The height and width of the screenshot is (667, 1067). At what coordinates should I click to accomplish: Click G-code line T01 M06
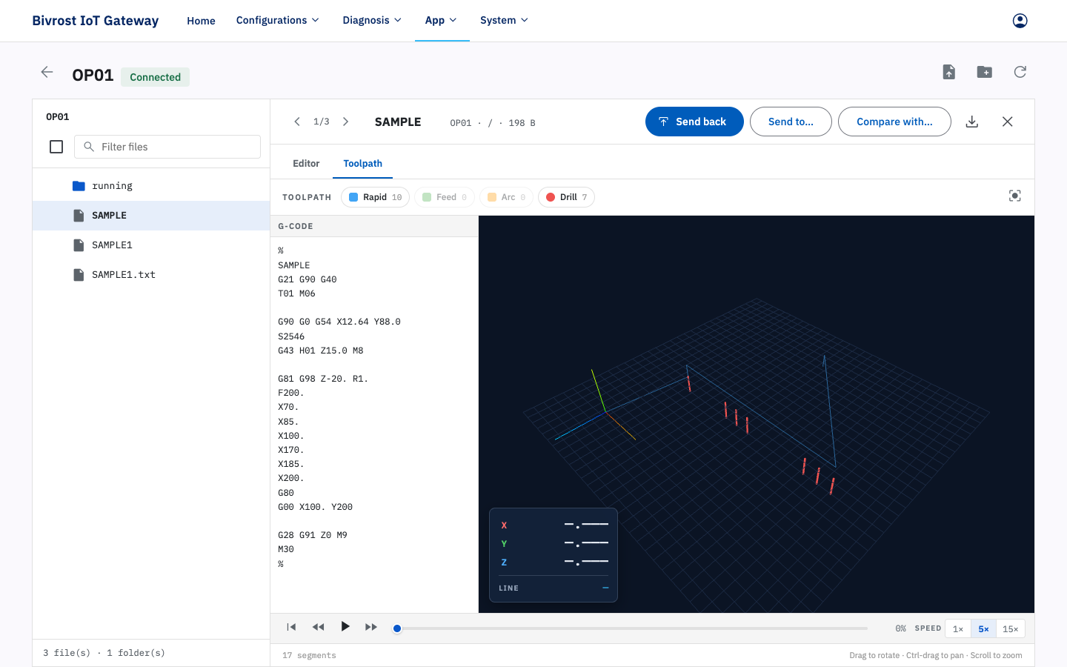click(x=296, y=293)
